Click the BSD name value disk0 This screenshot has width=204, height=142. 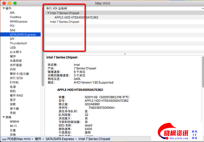(88, 125)
